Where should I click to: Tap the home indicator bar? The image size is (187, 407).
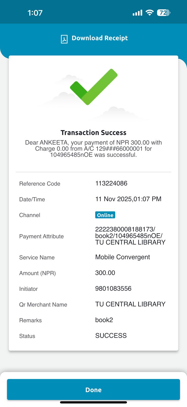pyautogui.click(x=93, y=402)
